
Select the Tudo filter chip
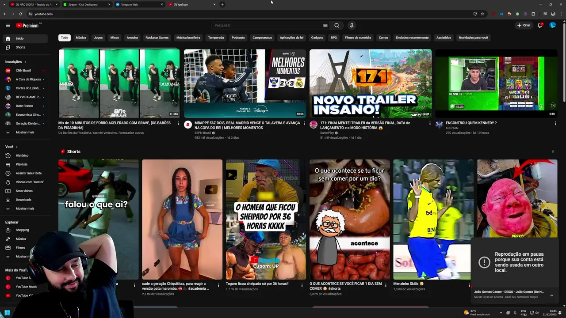point(65,38)
